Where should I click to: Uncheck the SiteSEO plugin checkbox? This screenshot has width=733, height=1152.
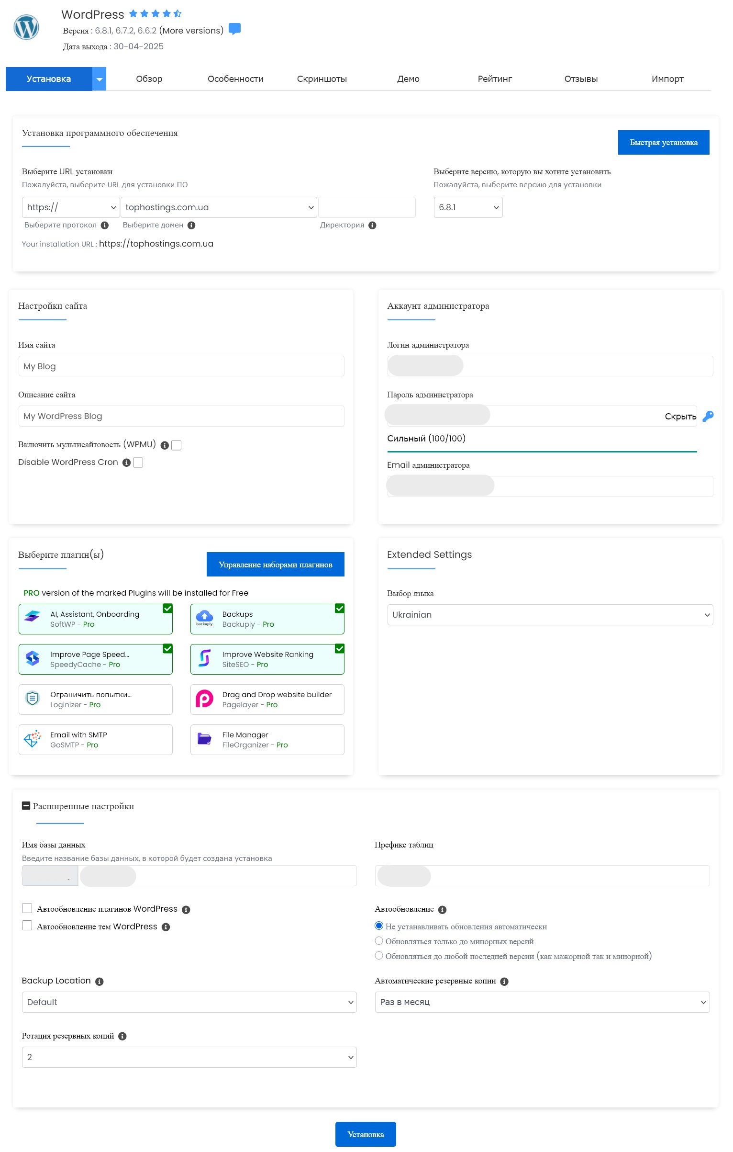coord(340,649)
